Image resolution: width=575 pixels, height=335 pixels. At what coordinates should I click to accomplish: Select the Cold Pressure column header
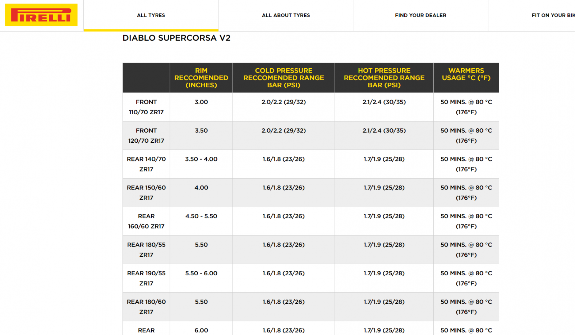[x=284, y=78]
